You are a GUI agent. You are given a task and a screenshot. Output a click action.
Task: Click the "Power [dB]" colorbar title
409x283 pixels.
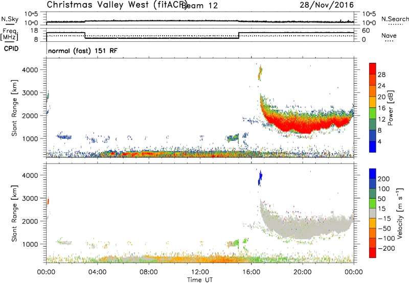390,108
